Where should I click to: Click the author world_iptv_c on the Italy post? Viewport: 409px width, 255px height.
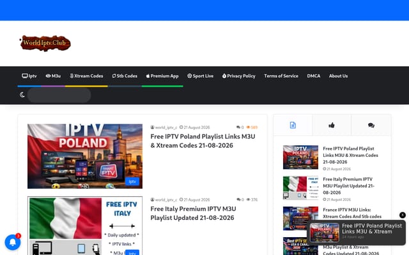[164, 200]
